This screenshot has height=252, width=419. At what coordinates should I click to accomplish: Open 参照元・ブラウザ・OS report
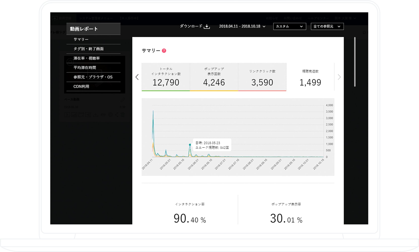click(93, 77)
